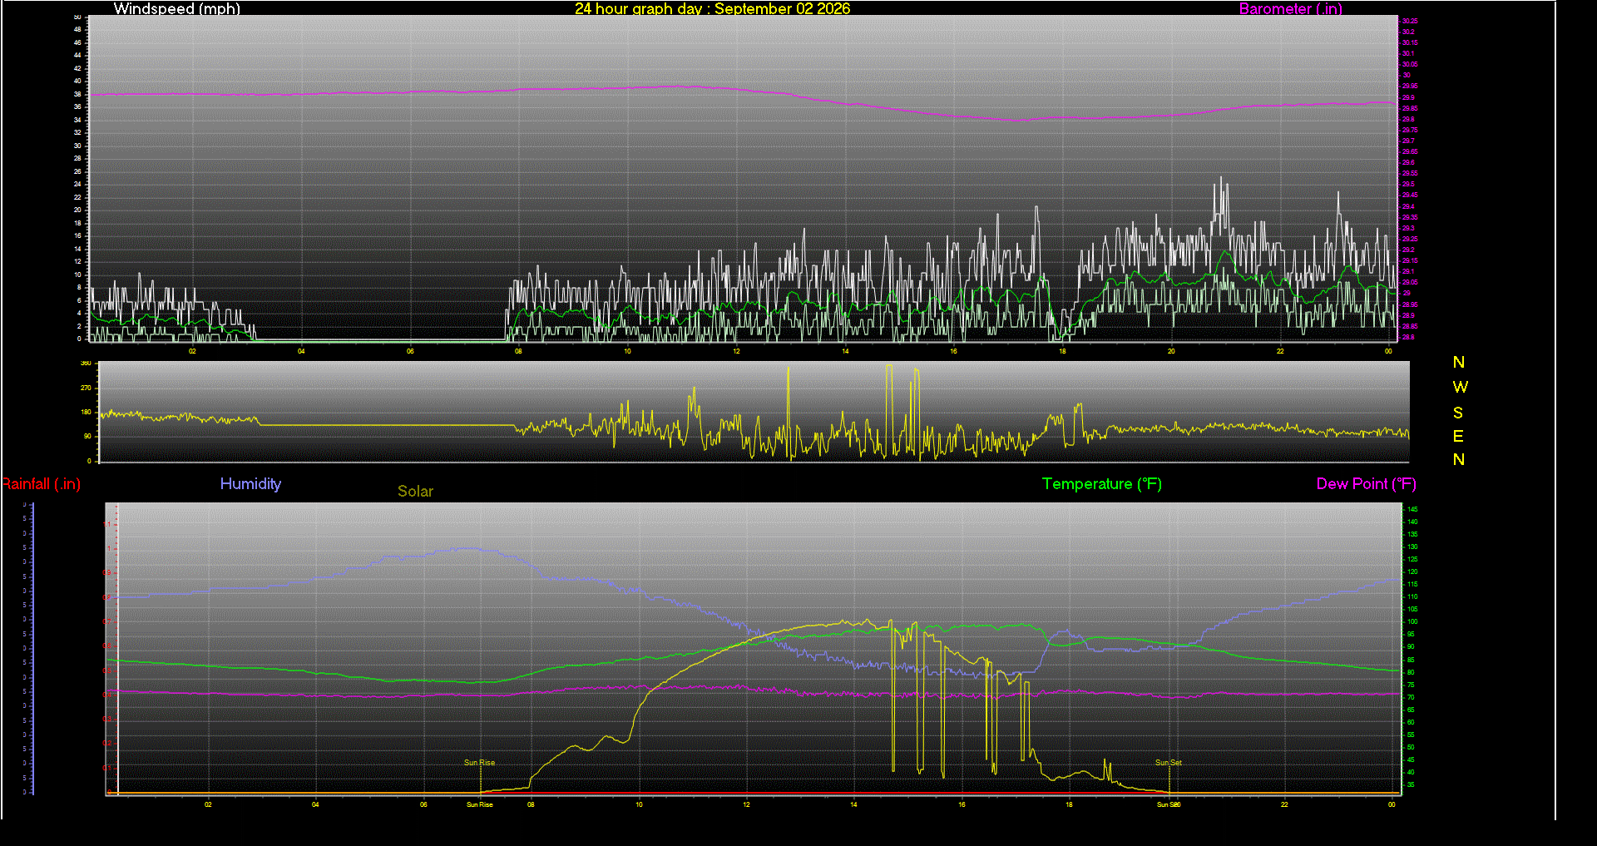1597x846 pixels.
Task: Select the Humidity legend label
Action: (250, 484)
